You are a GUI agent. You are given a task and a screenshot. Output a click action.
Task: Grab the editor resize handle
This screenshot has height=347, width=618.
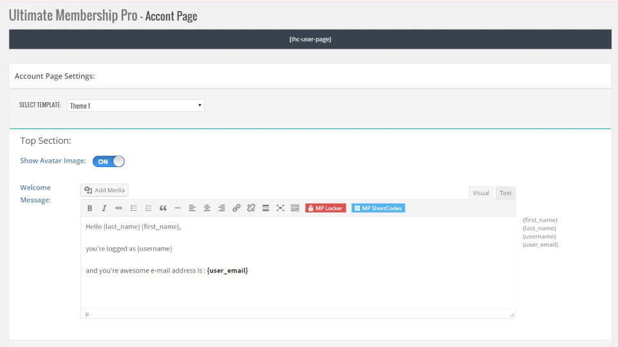pos(512,315)
